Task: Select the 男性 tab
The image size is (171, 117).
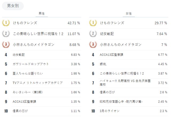Action: (x=42, y=14)
